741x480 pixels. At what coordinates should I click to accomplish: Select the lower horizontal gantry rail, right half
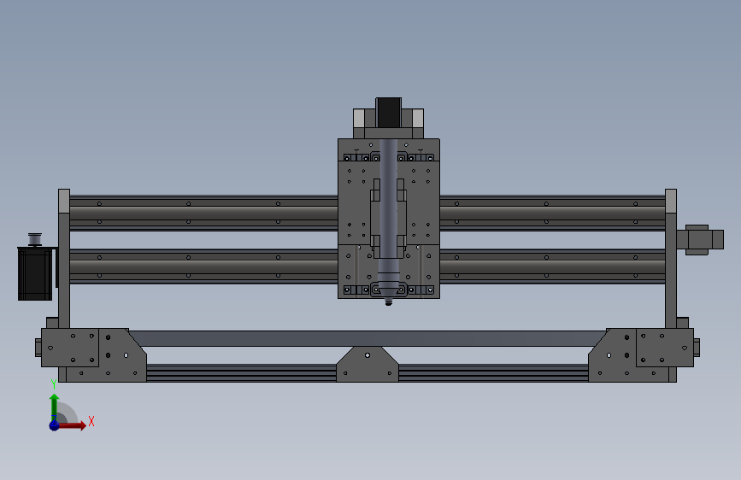point(552,266)
